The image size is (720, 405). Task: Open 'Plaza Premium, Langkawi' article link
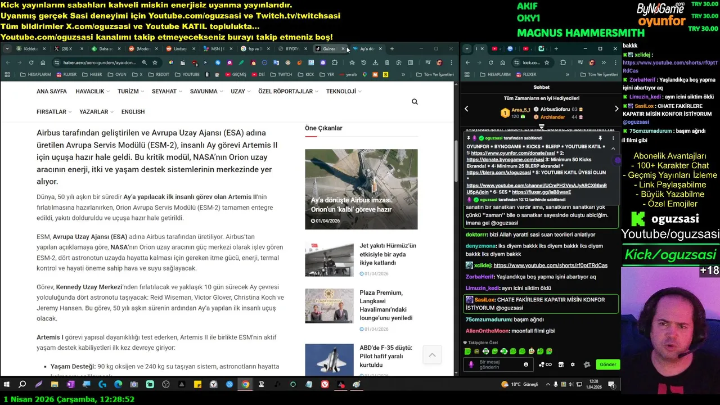[386, 305]
